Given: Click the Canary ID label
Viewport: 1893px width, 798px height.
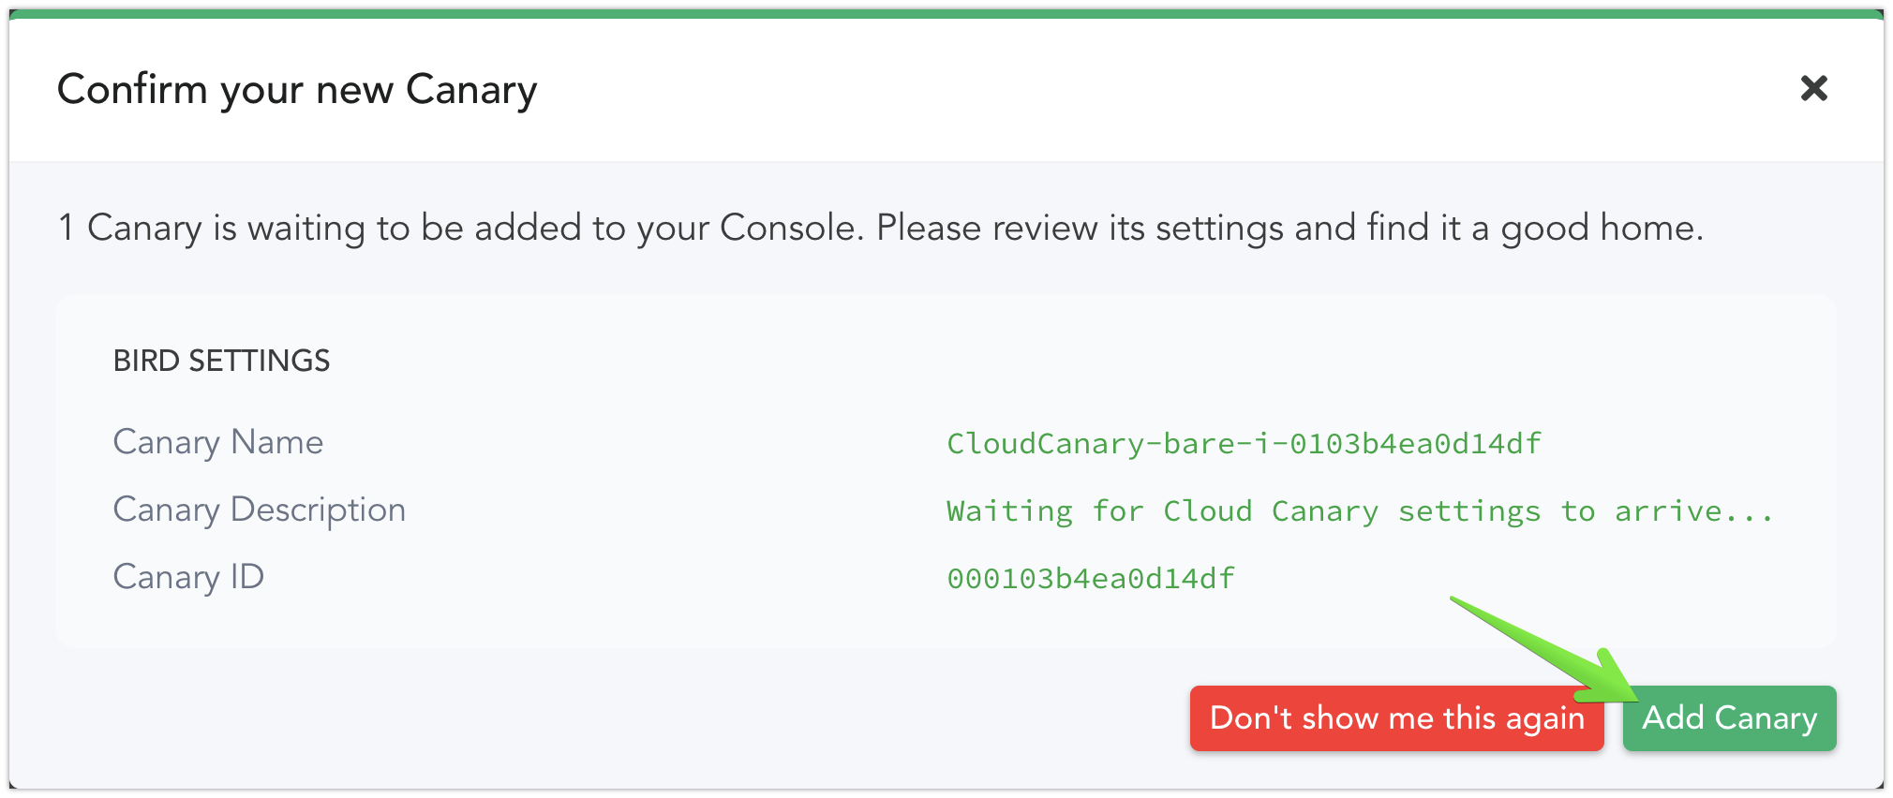Looking at the screenshot, I should tap(188, 577).
